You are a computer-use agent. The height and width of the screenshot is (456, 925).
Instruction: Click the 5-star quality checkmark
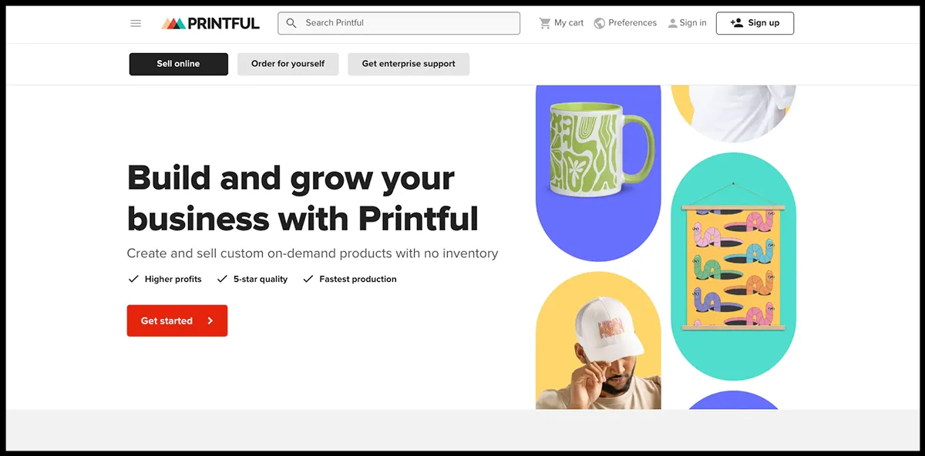click(x=222, y=279)
